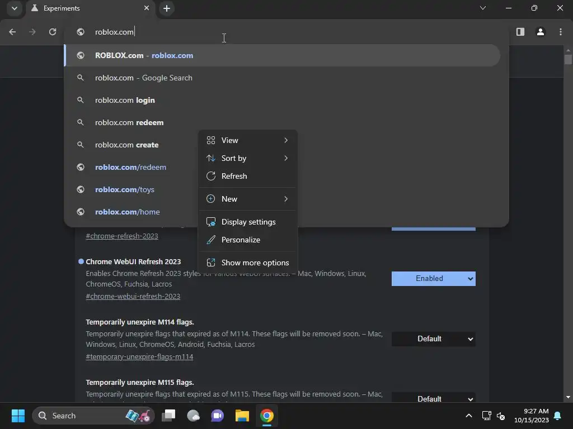
Task: Select Show more options entry
Action: pyautogui.click(x=248, y=263)
